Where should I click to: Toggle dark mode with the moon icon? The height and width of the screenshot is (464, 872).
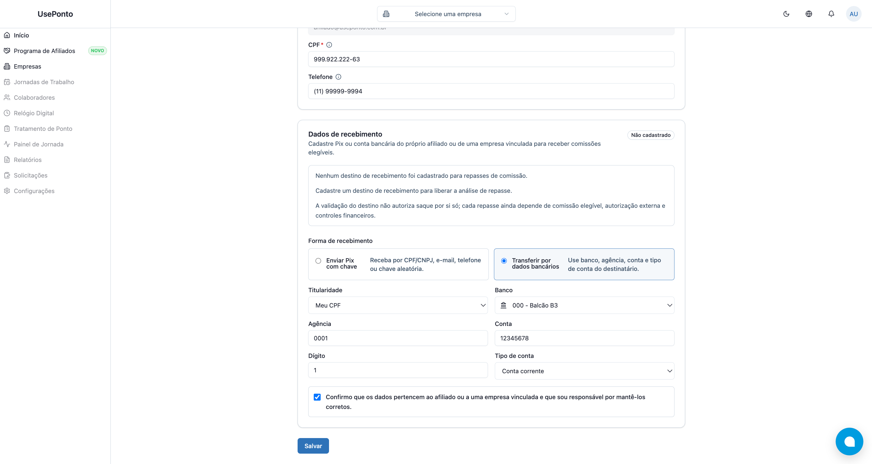pyautogui.click(x=786, y=14)
